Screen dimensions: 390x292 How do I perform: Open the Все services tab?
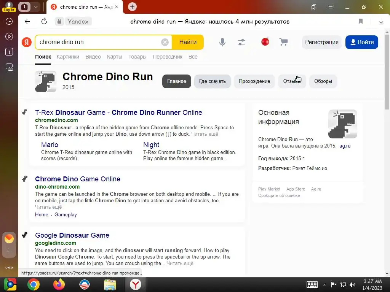(x=193, y=57)
